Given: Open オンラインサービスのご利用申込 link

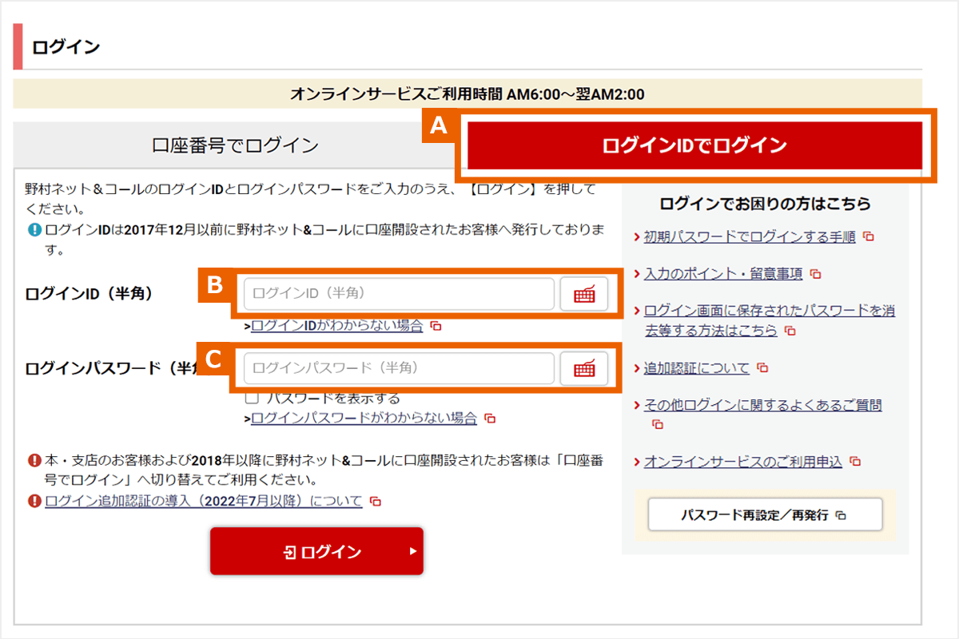Looking at the screenshot, I should (743, 461).
